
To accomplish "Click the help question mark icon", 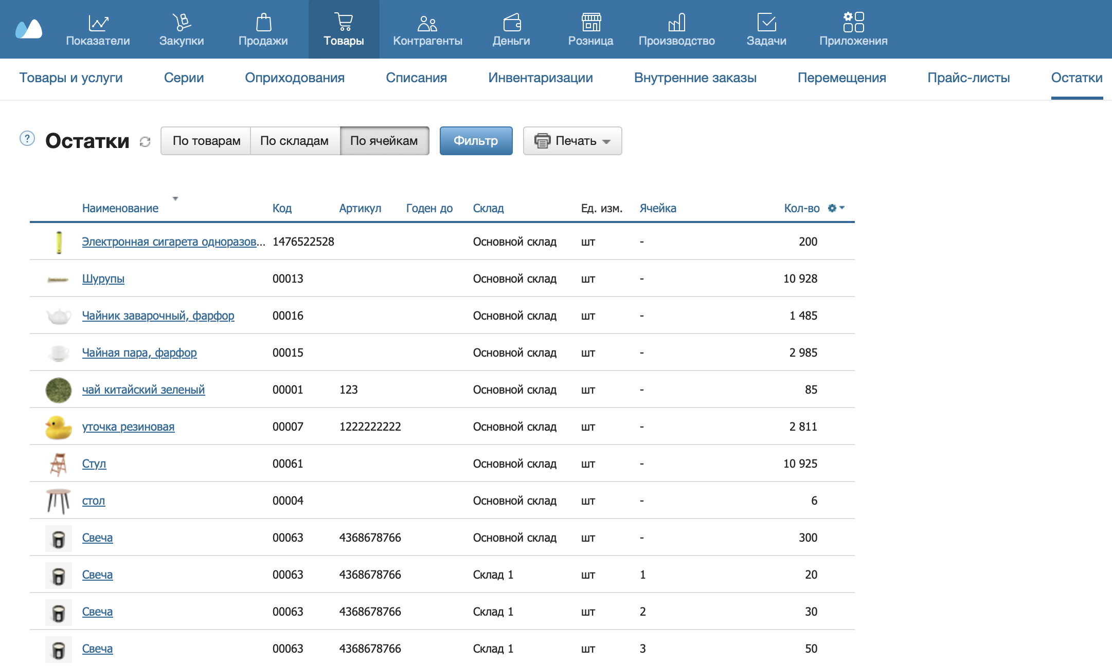I will coord(27,139).
